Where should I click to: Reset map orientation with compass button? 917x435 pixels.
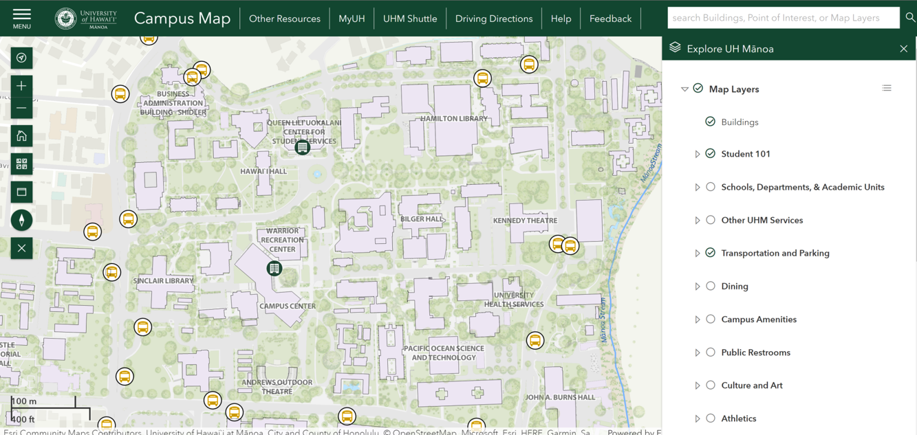point(21,220)
